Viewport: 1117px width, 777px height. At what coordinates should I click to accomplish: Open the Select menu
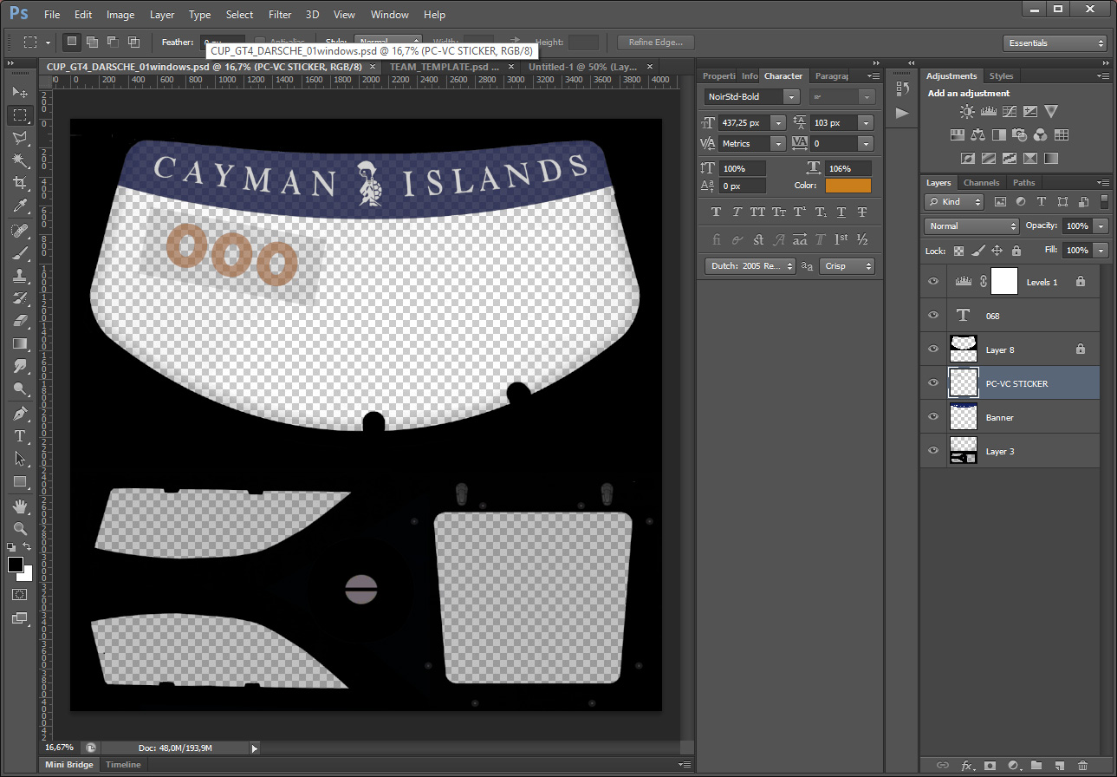pyautogui.click(x=239, y=15)
